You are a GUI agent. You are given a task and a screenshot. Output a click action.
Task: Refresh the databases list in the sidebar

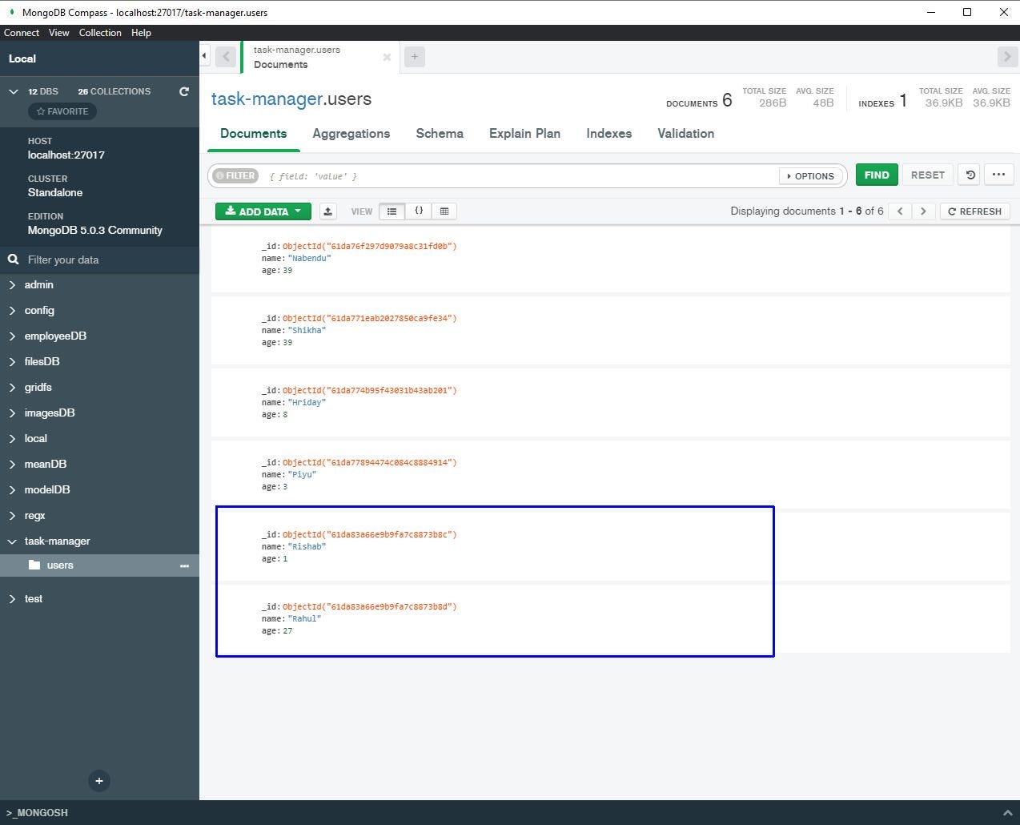(x=184, y=91)
